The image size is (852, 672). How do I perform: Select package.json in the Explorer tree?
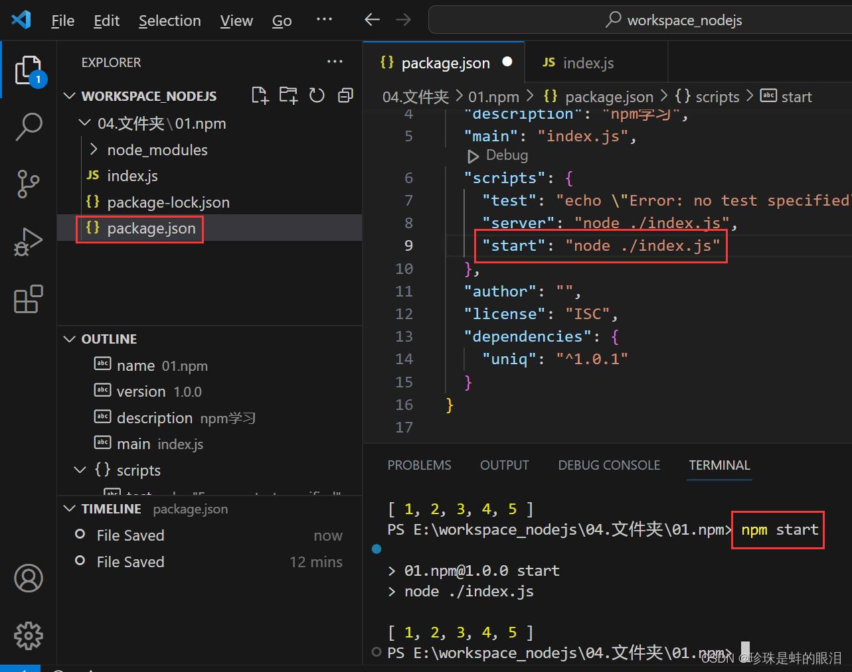[209, 228]
